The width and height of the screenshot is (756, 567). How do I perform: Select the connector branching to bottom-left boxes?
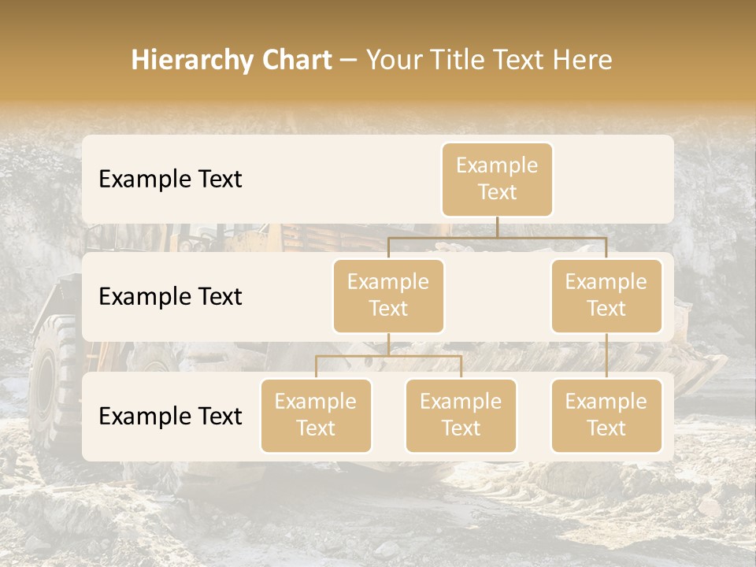click(388, 356)
